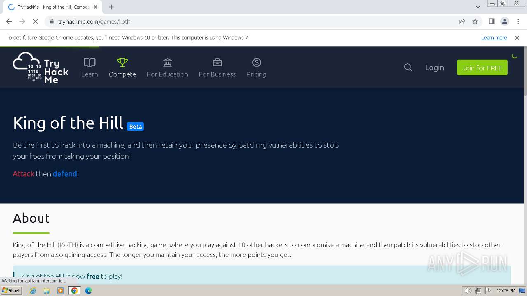Expand the tab search chevron
The image size is (527, 296).
[x=478, y=7]
